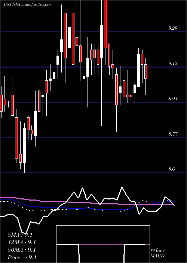Click the 9.29 price axis label

[173, 28]
